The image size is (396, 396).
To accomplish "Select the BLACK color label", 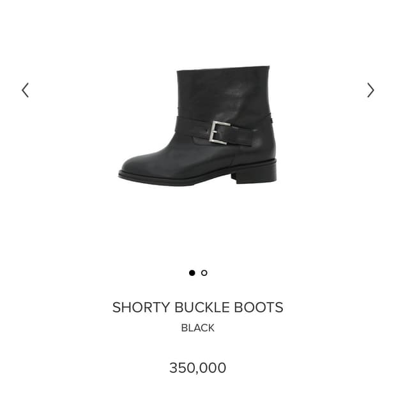I will tap(198, 328).
